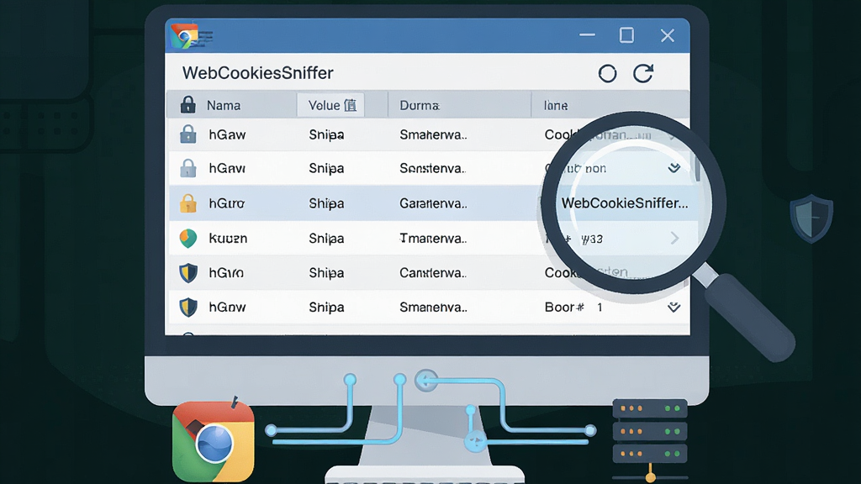Click Shipa value in hGıro row
Image resolution: width=861 pixels, height=484 pixels.
[326, 203]
